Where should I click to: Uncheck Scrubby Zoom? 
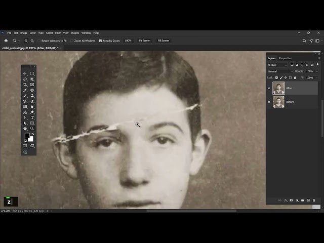point(100,41)
